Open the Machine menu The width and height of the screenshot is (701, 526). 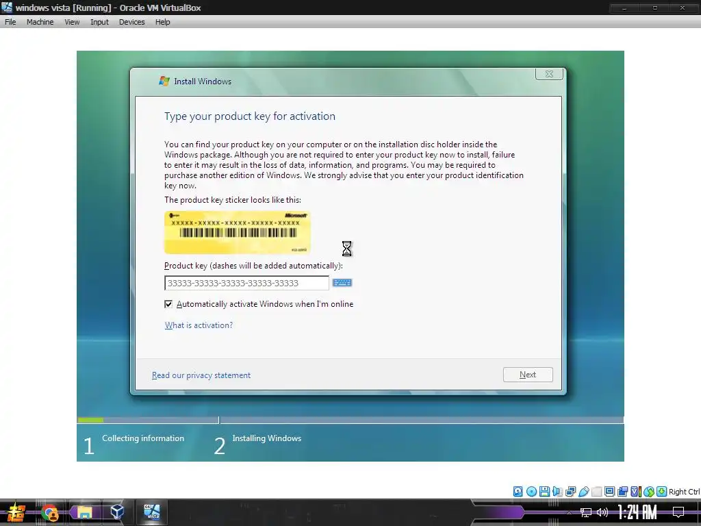(40, 22)
